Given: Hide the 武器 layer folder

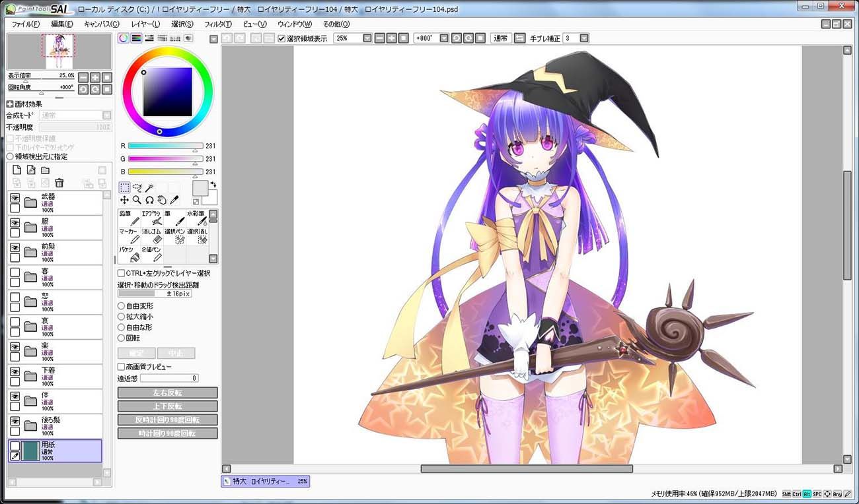Looking at the screenshot, I should click(x=15, y=197).
